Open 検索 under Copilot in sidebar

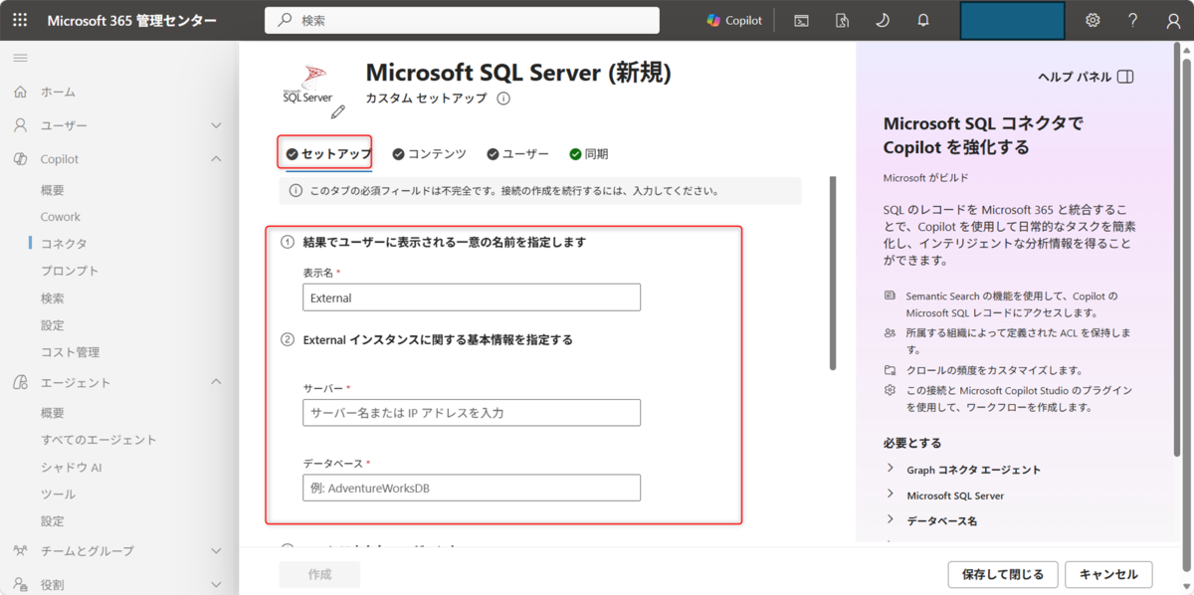pos(53,297)
